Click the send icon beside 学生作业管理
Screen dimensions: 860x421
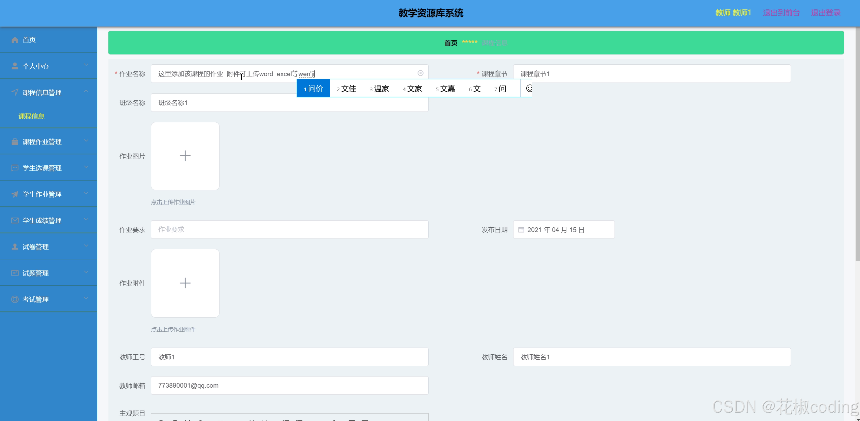[x=15, y=194]
